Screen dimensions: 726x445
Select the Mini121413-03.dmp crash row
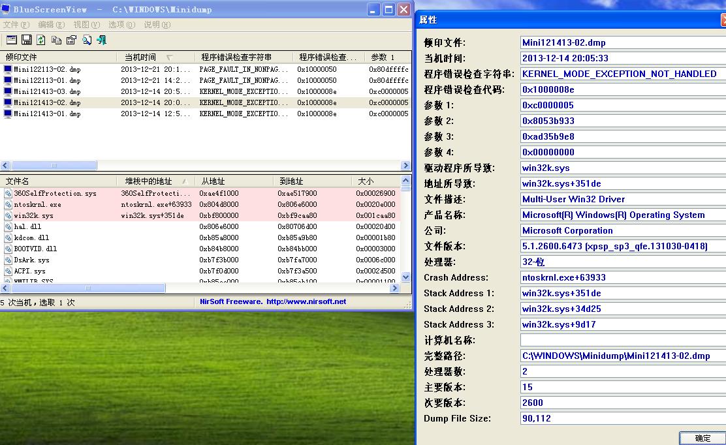pyautogui.click(x=206, y=91)
